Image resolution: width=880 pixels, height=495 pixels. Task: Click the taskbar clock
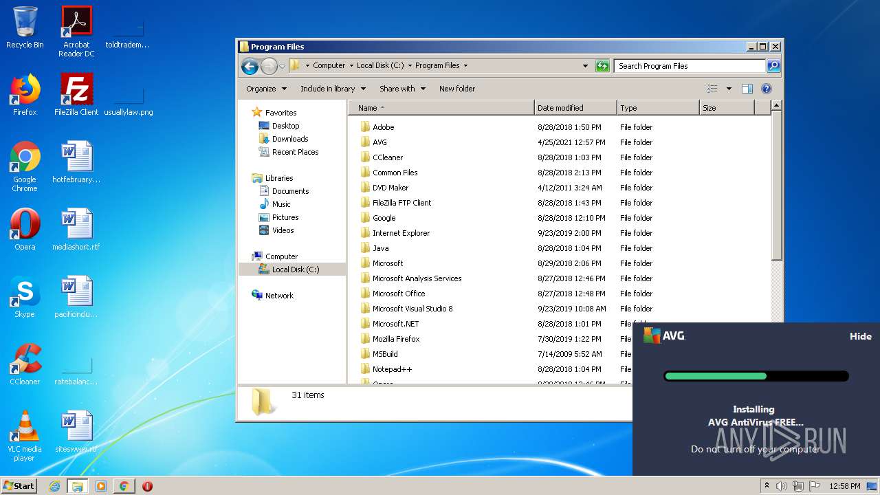(x=845, y=486)
